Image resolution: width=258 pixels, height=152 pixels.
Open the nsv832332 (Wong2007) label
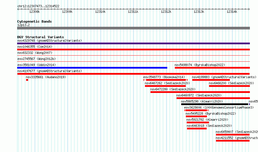[x=35, y=53]
